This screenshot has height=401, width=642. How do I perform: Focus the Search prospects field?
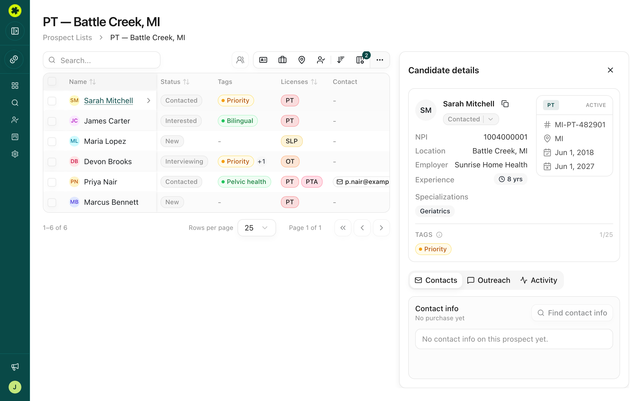pos(102,60)
